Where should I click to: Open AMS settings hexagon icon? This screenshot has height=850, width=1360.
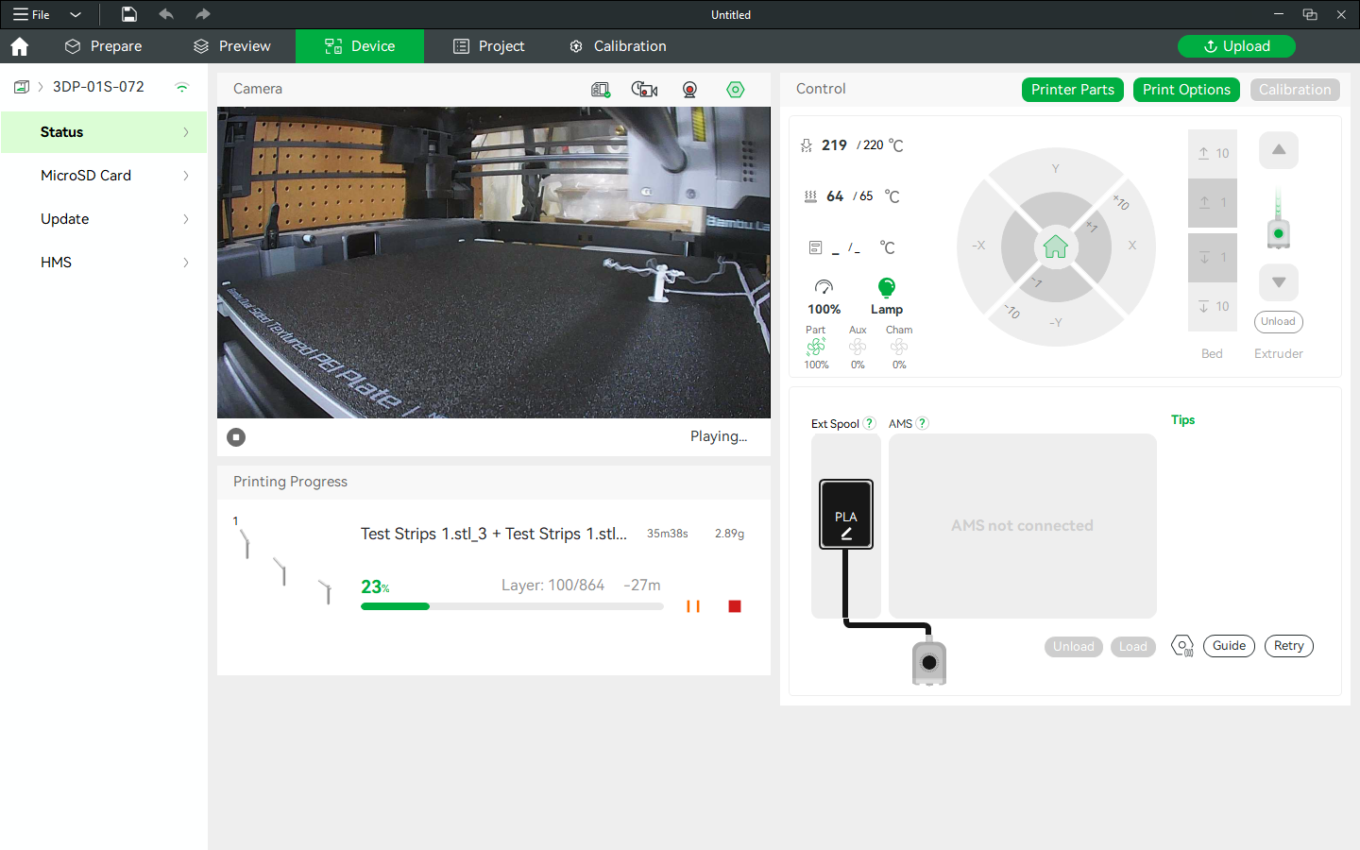pos(1182,646)
